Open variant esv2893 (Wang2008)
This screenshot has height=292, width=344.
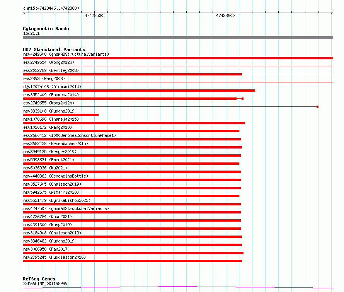click(x=44, y=79)
